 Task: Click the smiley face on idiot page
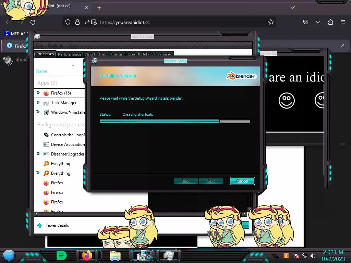pyautogui.click(x=287, y=100)
